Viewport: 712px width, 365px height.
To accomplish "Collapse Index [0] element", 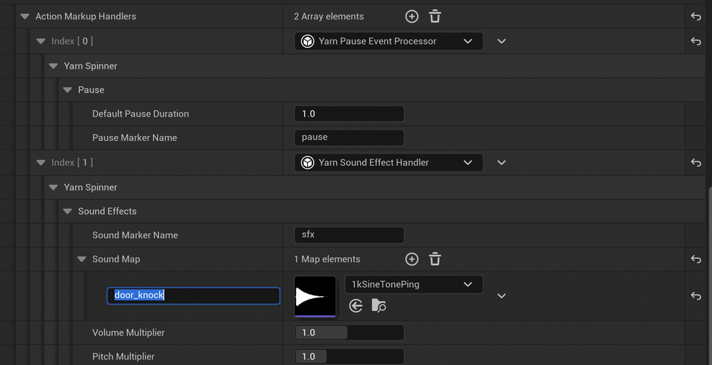I will click(x=41, y=41).
